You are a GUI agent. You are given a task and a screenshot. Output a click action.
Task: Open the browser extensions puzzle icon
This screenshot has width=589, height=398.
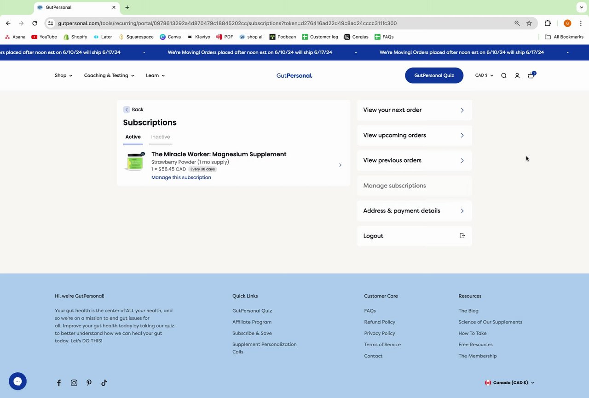548,23
